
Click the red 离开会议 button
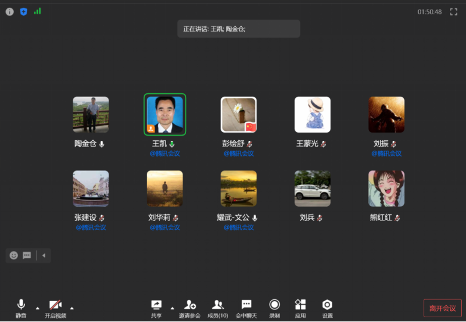tap(442, 308)
